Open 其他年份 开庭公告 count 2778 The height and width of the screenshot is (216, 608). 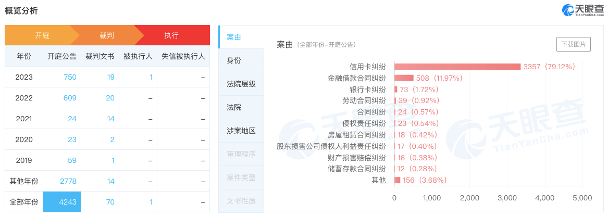click(68, 181)
